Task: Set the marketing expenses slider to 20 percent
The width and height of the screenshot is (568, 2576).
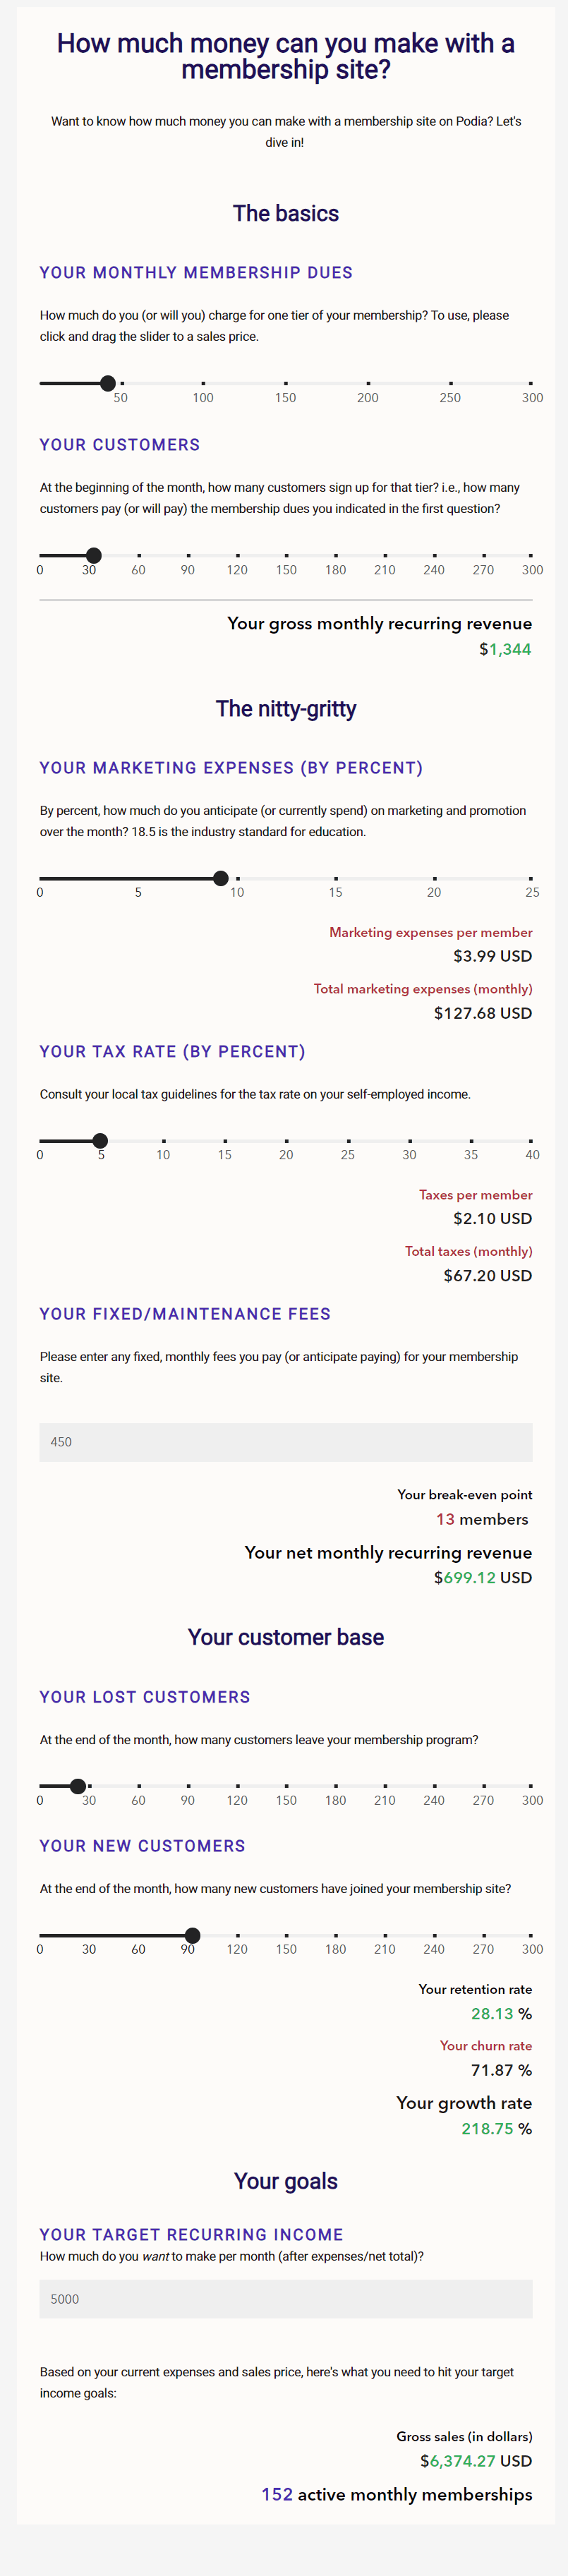Action: point(434,878)
